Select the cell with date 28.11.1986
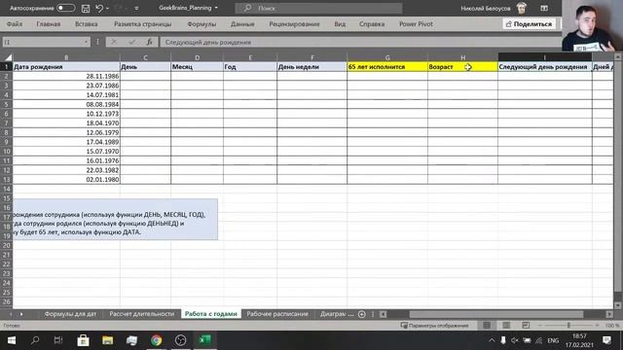This screenshot has width=623, height=350. tap(66, 76)
